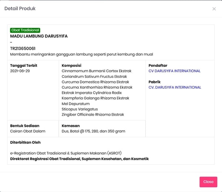Open the Pendaftar CV DARUSYIFA INTERNATIONAL link

[174, 71]
